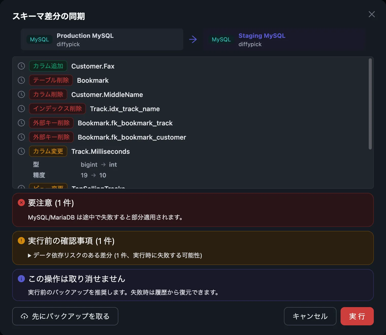Click the backup recommendation message text
Viewport: 386px width, 335px height.
coord(123,292)
